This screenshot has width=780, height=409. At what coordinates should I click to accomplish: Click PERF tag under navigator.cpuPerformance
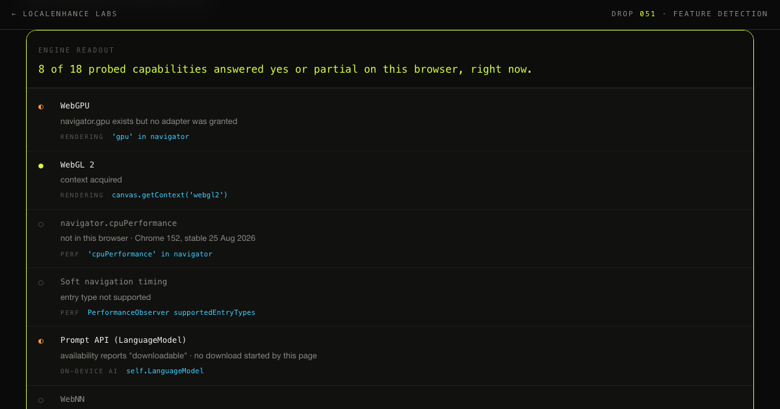[70, 254]
